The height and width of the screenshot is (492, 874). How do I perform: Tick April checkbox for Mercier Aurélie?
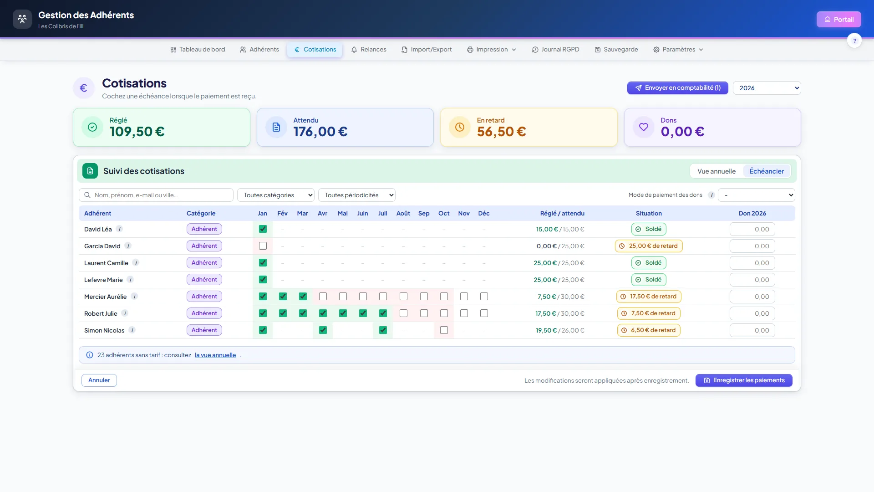(x=323, y=297)
